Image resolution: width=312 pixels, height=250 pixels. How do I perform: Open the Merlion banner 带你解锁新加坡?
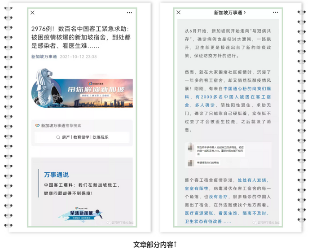(x=82, y=88)
